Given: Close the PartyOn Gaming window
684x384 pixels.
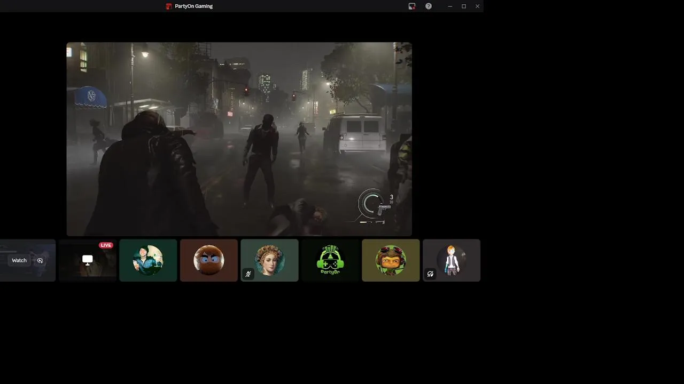Looking at the screenshot, I should click(478, 6).
